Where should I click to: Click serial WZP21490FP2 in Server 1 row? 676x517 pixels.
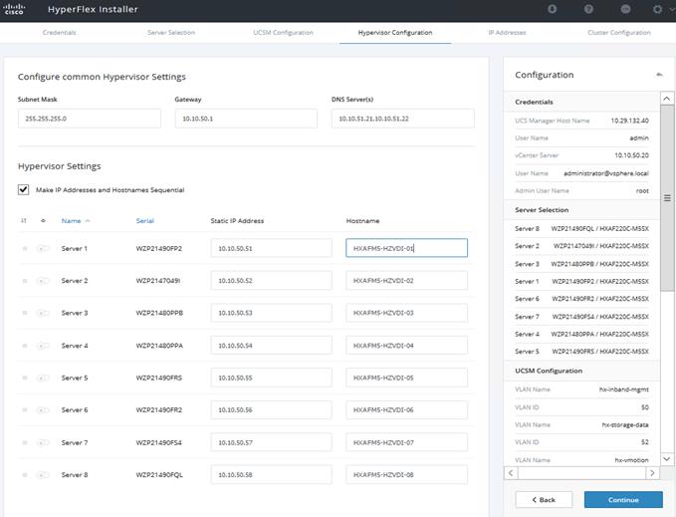pos(159,248)
